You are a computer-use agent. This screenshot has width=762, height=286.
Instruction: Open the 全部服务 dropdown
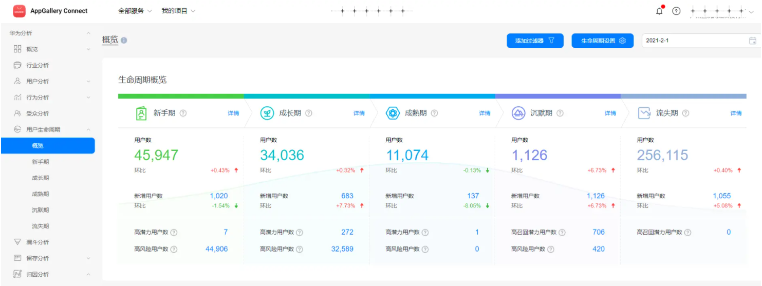click(x=135, y=11)
